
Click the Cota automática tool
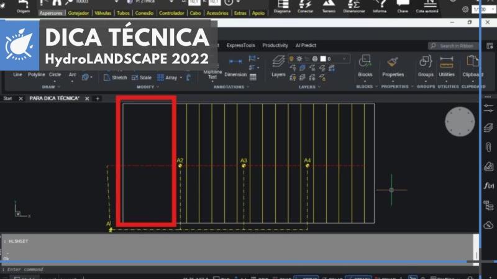(427, 6)
